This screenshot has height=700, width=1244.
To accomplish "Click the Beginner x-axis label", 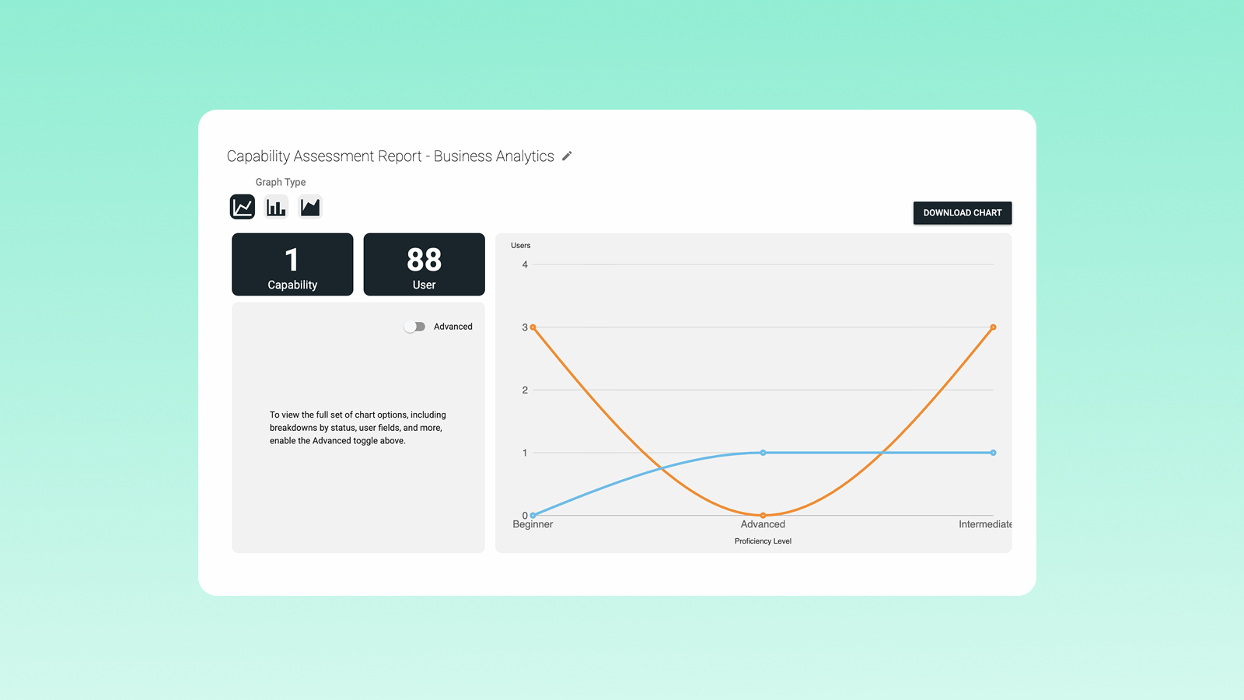I will click(533, 525).
